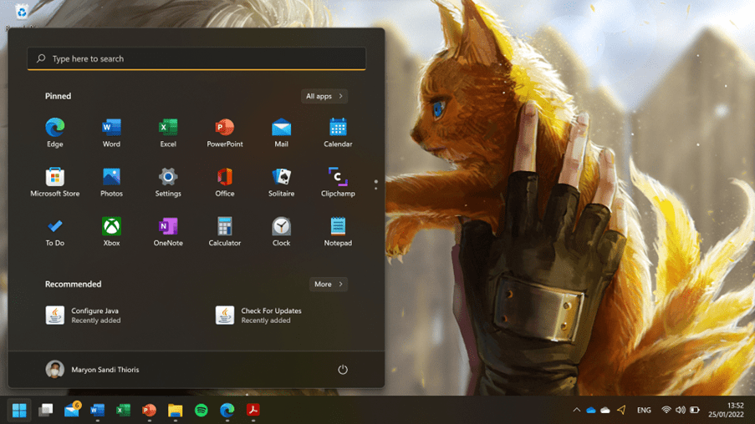Expand All apps list
755x424 pixels.
click(324, 96)
